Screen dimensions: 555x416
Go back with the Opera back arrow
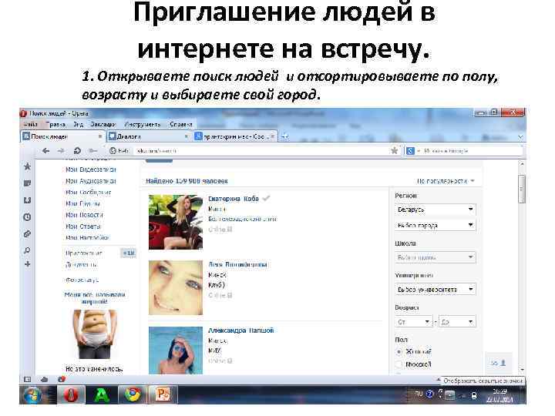45,151
